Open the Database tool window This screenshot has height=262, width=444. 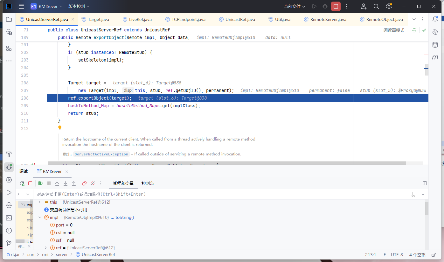coord(435,45)
